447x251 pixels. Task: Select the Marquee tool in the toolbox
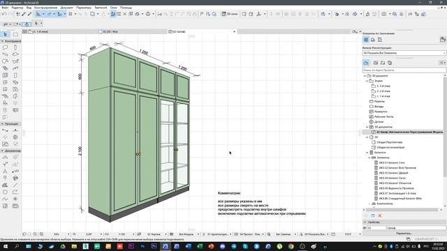coord(15,34)
